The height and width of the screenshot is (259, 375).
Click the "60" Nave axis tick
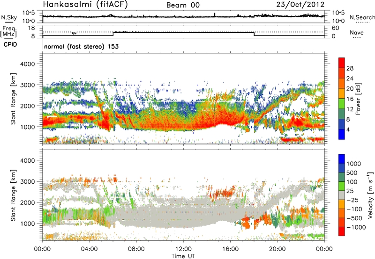coord(336,28)
